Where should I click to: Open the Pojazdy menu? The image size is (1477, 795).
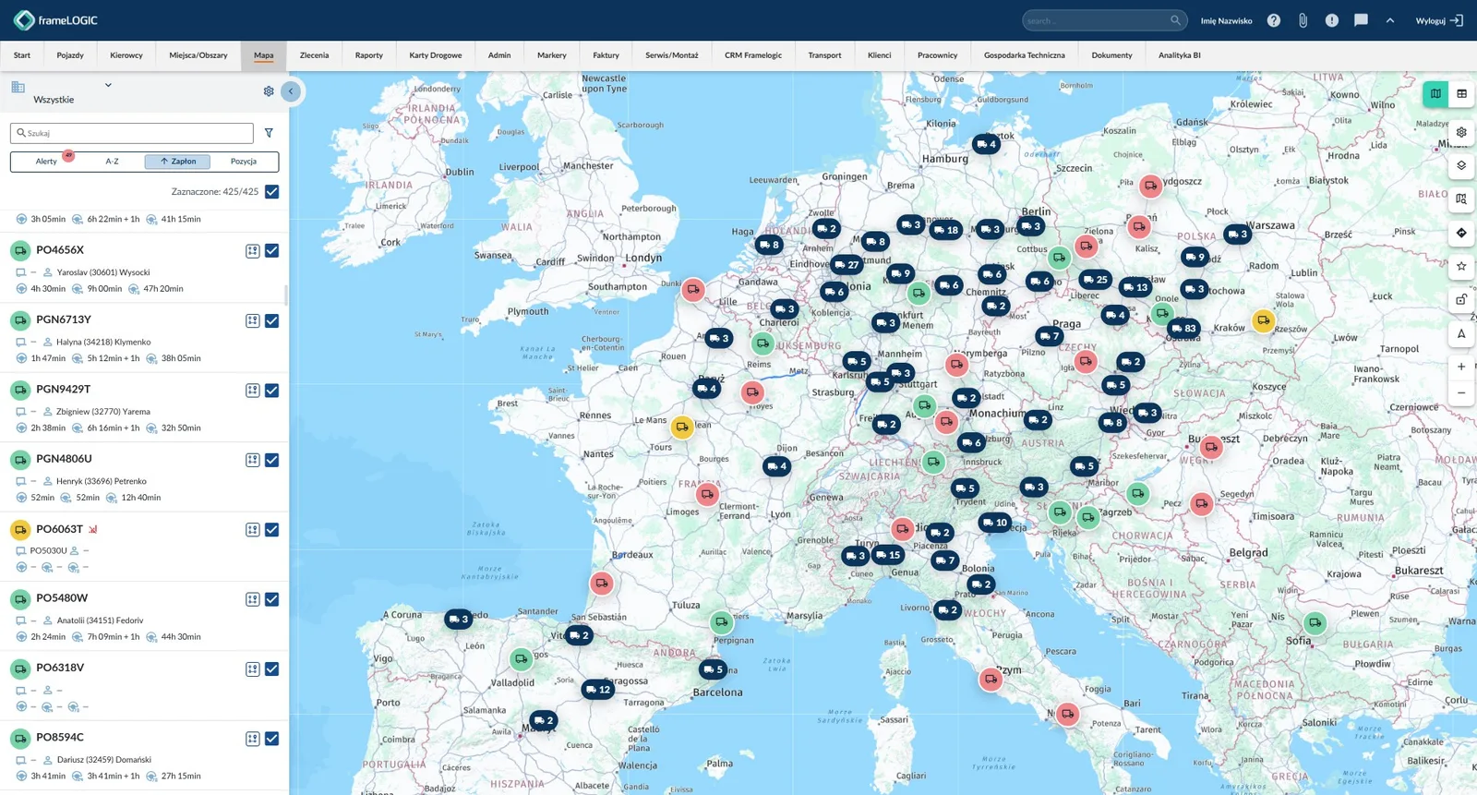pos(70,55)
